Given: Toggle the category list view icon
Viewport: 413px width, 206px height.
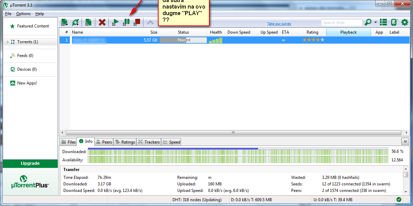Looking at the screenshot, I should pos(383,22).
